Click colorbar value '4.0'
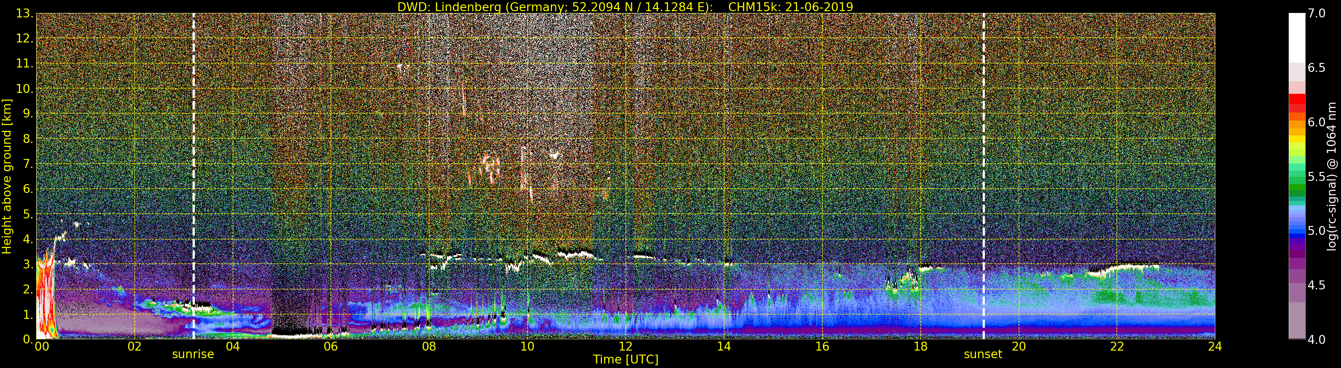 point(1316,339)
